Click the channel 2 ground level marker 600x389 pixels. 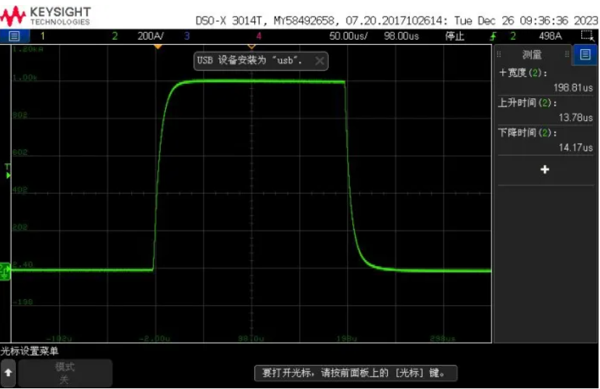pyautogui.click(x=4, y=270)
